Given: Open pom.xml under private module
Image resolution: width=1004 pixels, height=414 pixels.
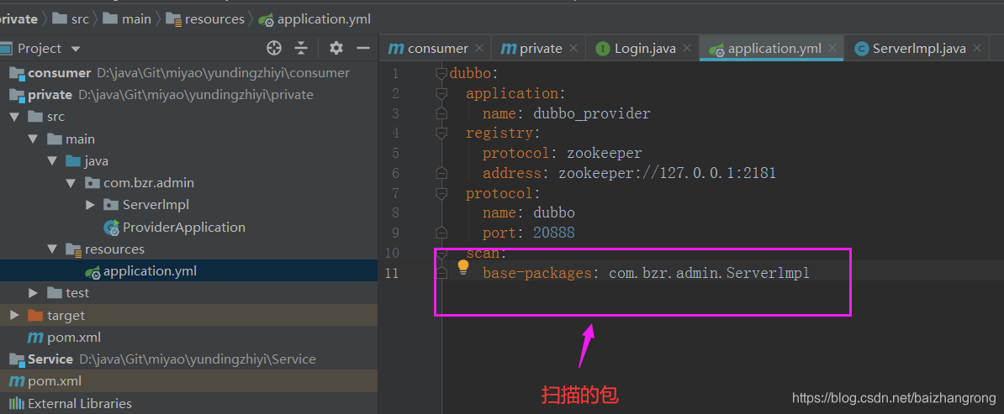Looking at the screenshot, I should tap(74, 338).
